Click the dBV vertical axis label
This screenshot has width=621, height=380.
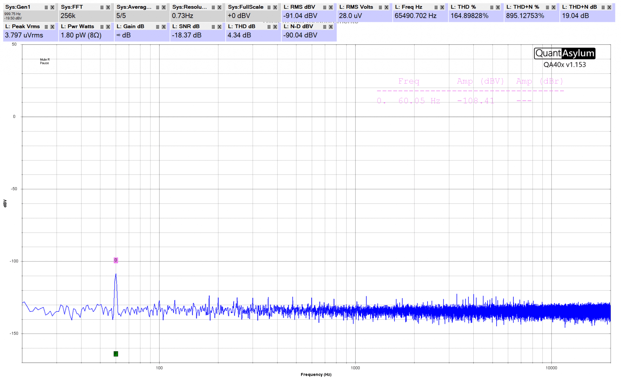tap(5, 203)
